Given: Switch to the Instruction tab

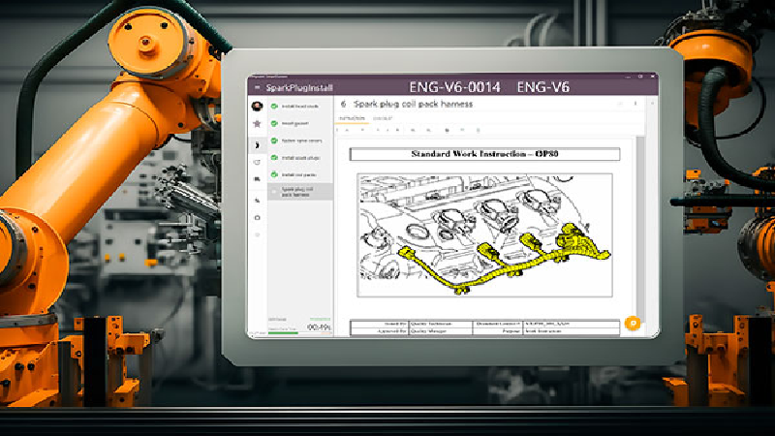Looking at the screenshot, I should (352, 118).
